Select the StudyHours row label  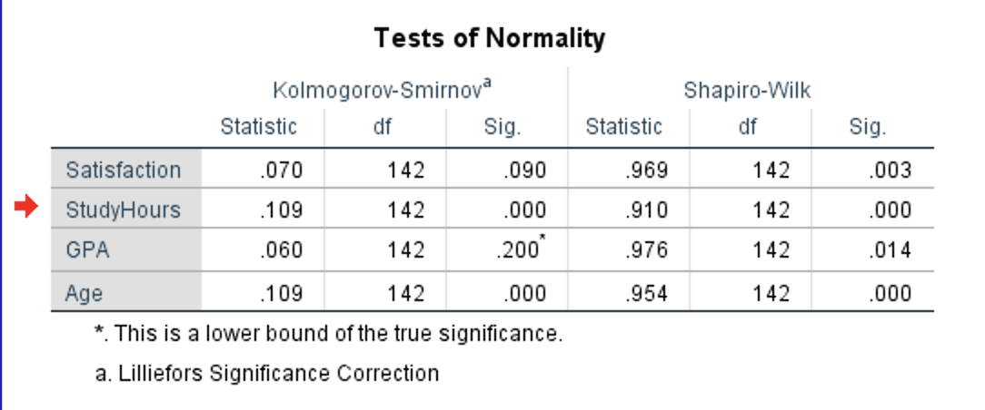coord(124,210)
